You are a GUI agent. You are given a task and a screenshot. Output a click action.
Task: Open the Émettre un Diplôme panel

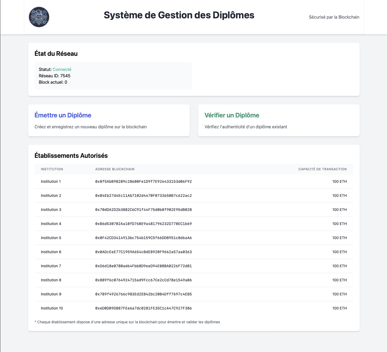coord(63,115)
